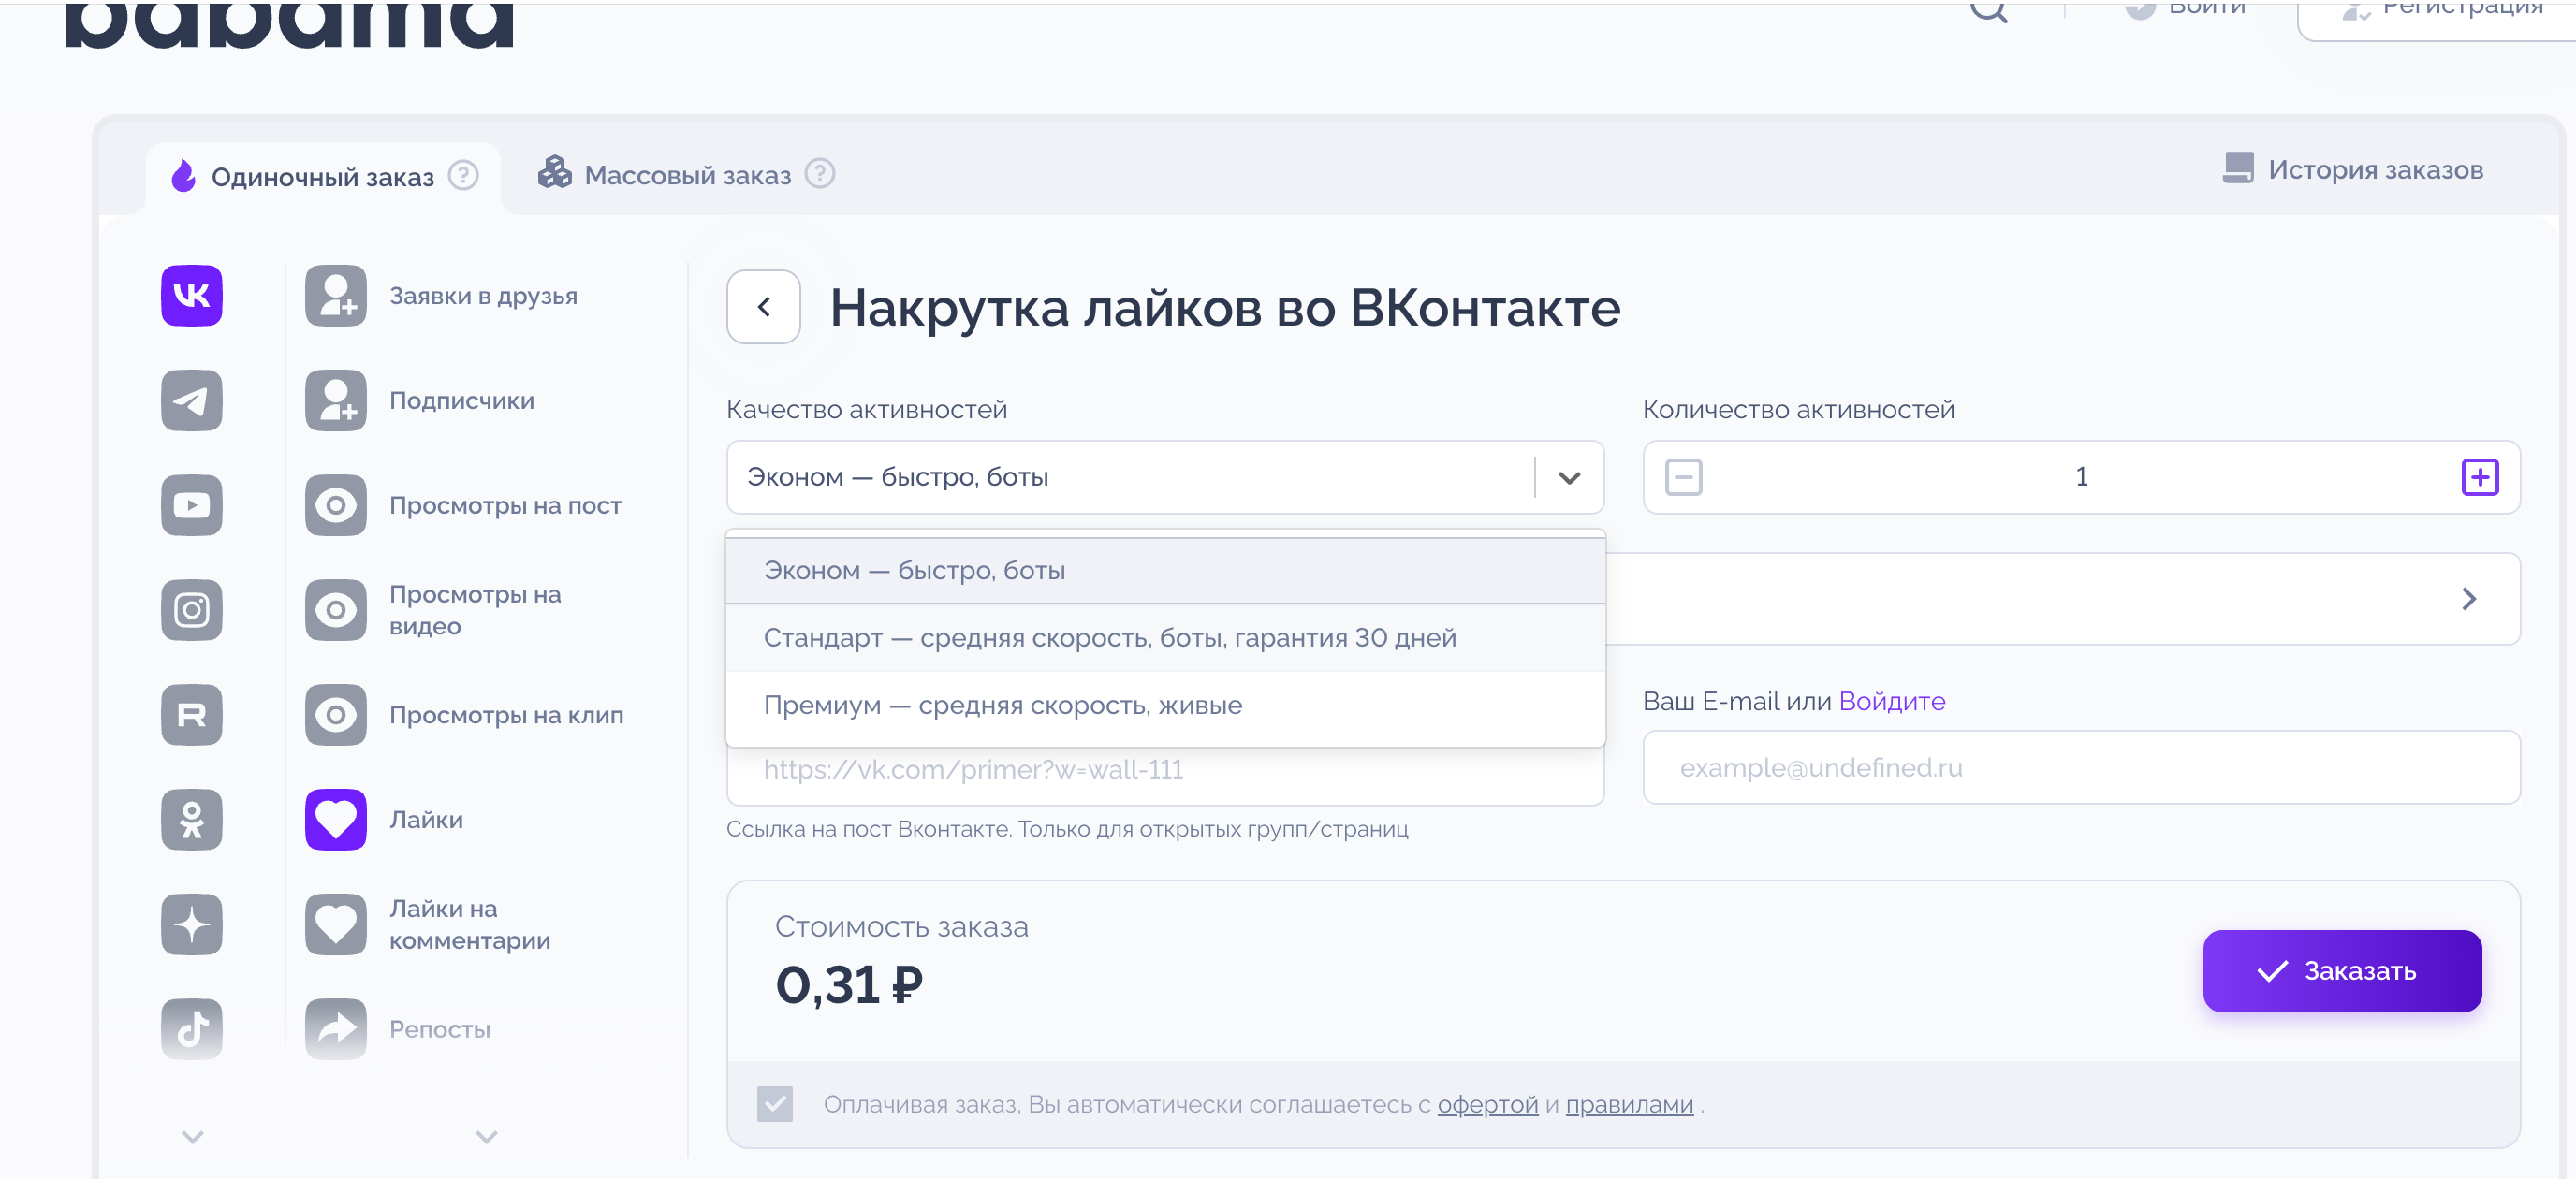The height and width of the screenshot is (1179, 2576).
Task: Choose Эконом — быстро, боты option
Action: (x=1166, y=571)
